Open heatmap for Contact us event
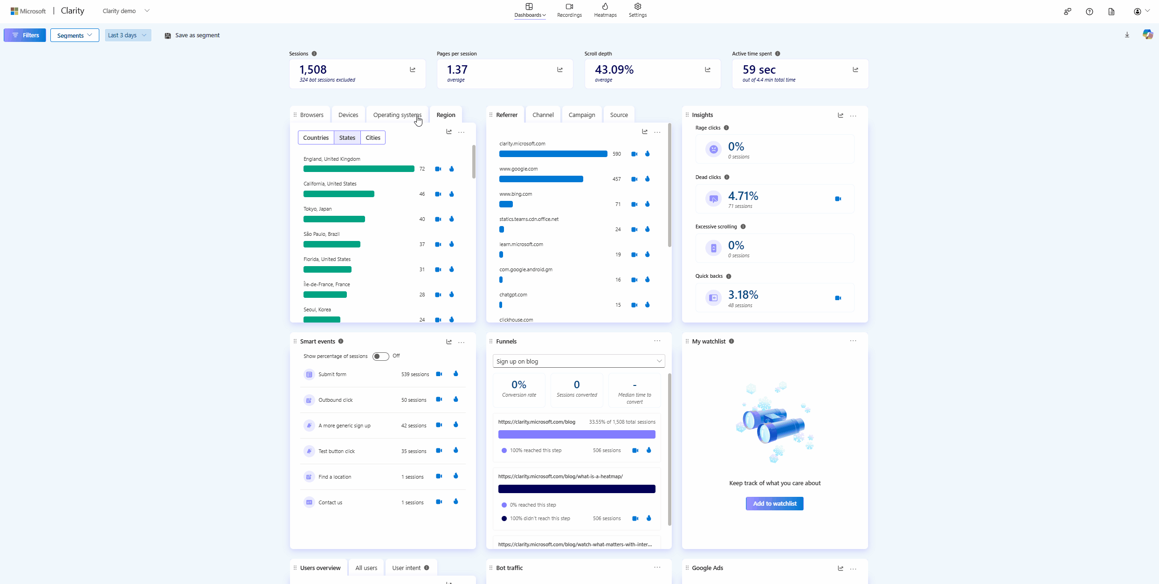This screenshot has height=584, width=1159. coord(456,502)
